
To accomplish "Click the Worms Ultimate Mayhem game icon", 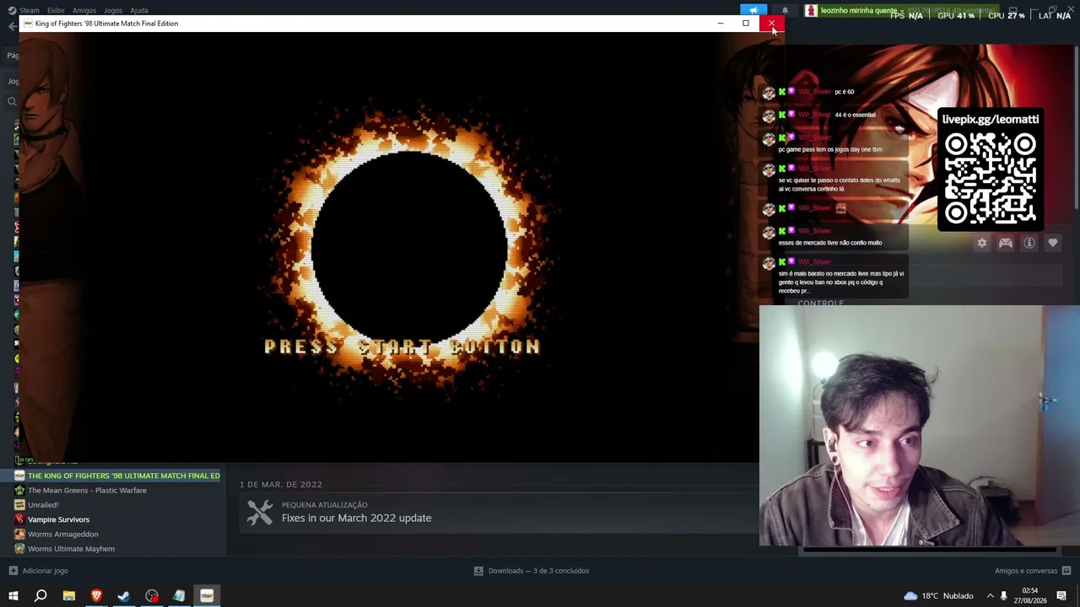I will point(19,549).
